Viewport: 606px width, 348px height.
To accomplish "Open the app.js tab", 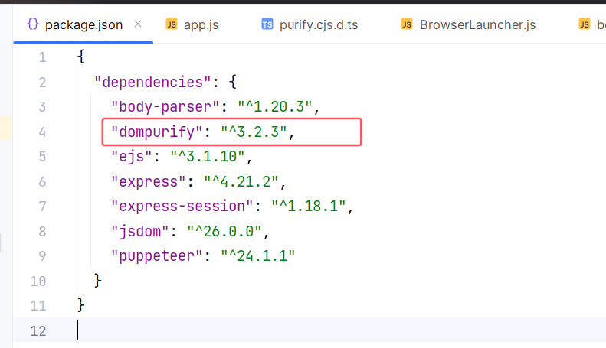I will (x=202, y=24).
